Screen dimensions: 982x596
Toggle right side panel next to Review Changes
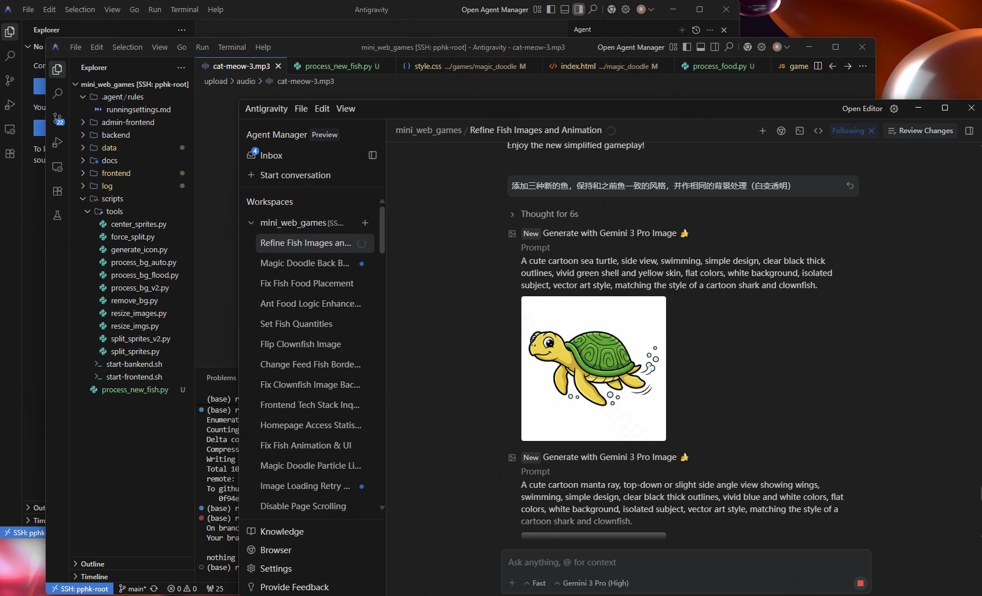click(969, 131)
